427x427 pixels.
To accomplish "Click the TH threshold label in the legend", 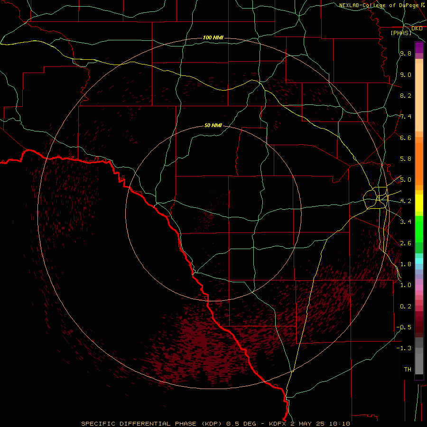I will point(408,370).
